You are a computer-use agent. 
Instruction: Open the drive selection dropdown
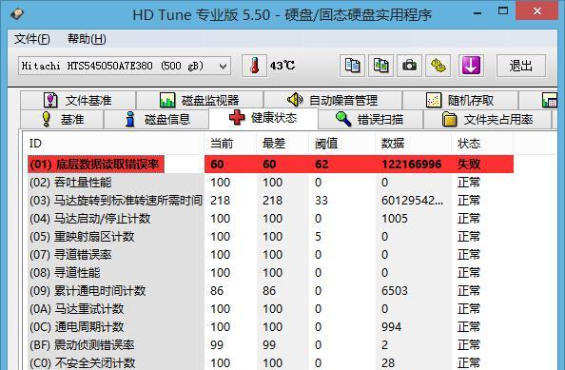[x=125, y=66]
